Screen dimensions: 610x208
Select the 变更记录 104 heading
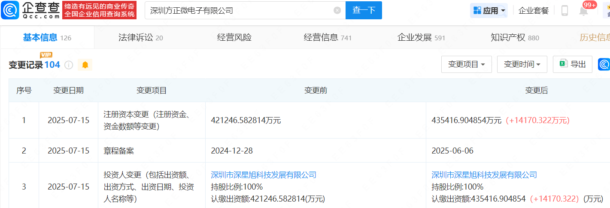[34, 65]
